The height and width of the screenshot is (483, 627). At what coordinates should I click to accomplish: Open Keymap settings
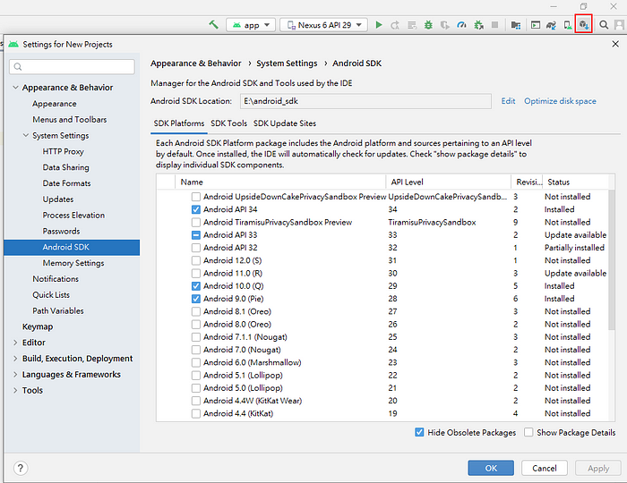pos(38,326)
